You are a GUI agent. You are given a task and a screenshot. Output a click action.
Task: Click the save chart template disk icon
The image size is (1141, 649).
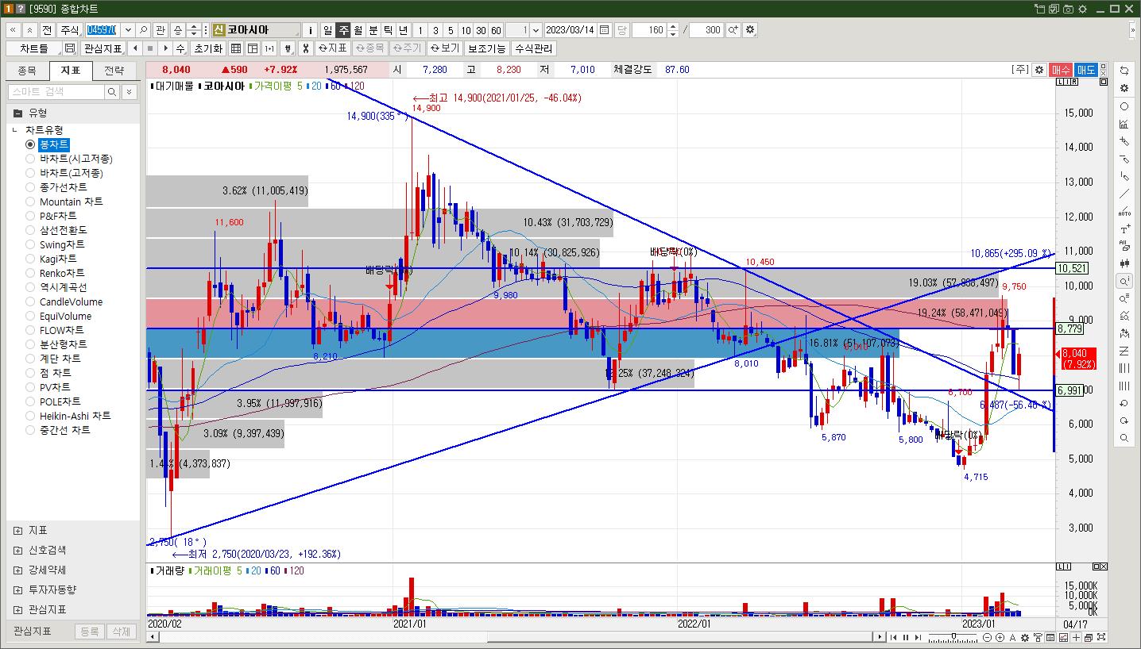pyautogui.click(x=70, y=48)
